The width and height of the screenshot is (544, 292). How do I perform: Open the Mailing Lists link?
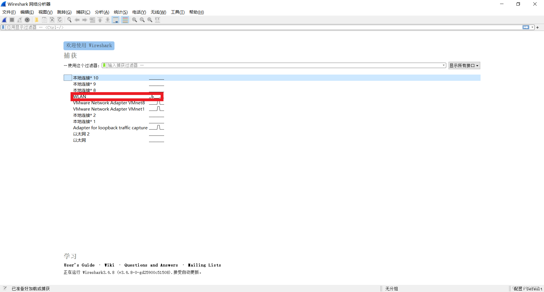click(204, 265)
